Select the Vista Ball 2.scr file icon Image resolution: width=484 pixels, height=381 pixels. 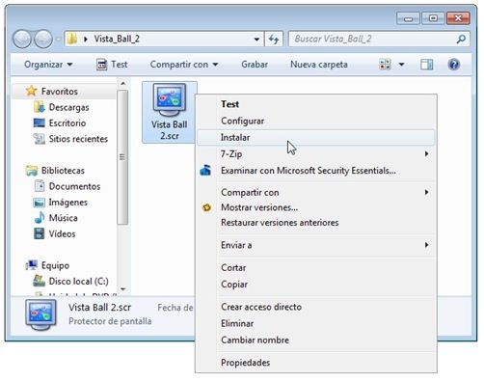pyautogui.click(x=170, y=100)
